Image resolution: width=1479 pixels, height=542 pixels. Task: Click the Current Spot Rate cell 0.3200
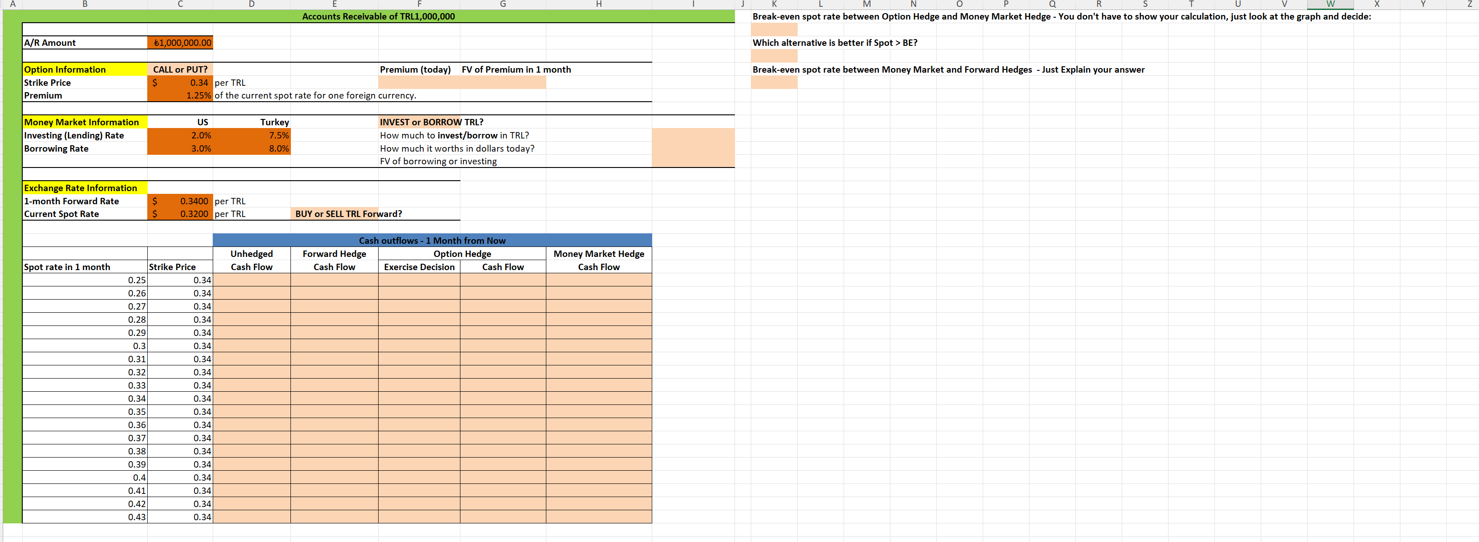click(x=180, y=213)
